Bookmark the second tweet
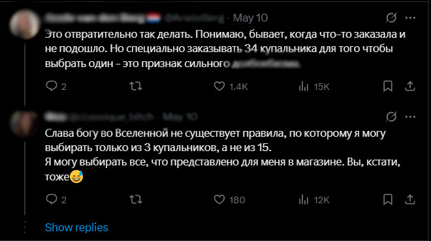 pyautogui.click(x=387, y=199)
